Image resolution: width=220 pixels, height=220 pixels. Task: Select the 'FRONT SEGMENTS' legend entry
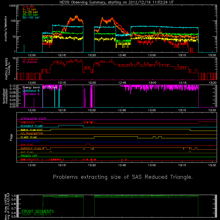38,211
